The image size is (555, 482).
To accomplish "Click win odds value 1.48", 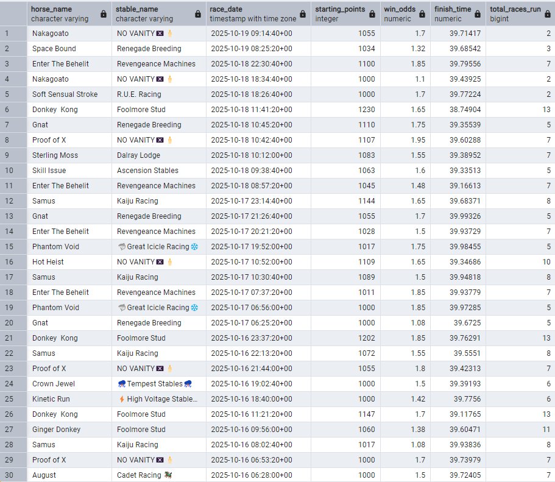I will point(405,186).
